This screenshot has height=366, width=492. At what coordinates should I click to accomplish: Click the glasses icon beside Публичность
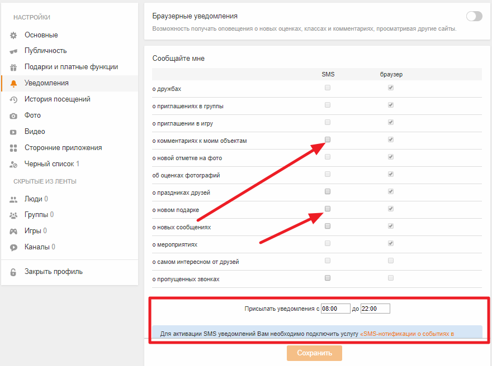[x=13, y=51]
